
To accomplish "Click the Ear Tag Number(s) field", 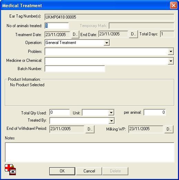I will coord(109,17).
